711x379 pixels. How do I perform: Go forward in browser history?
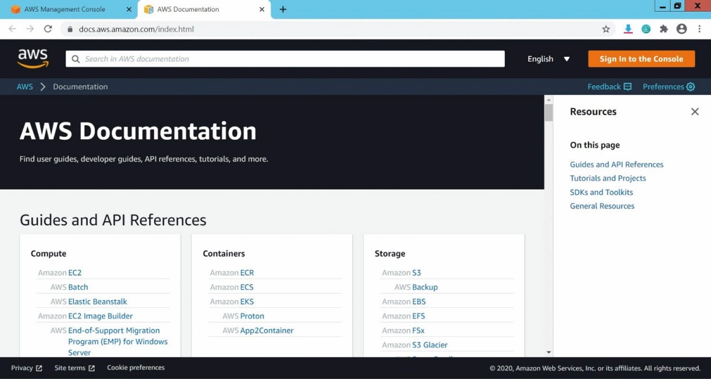tap(30, 29)
